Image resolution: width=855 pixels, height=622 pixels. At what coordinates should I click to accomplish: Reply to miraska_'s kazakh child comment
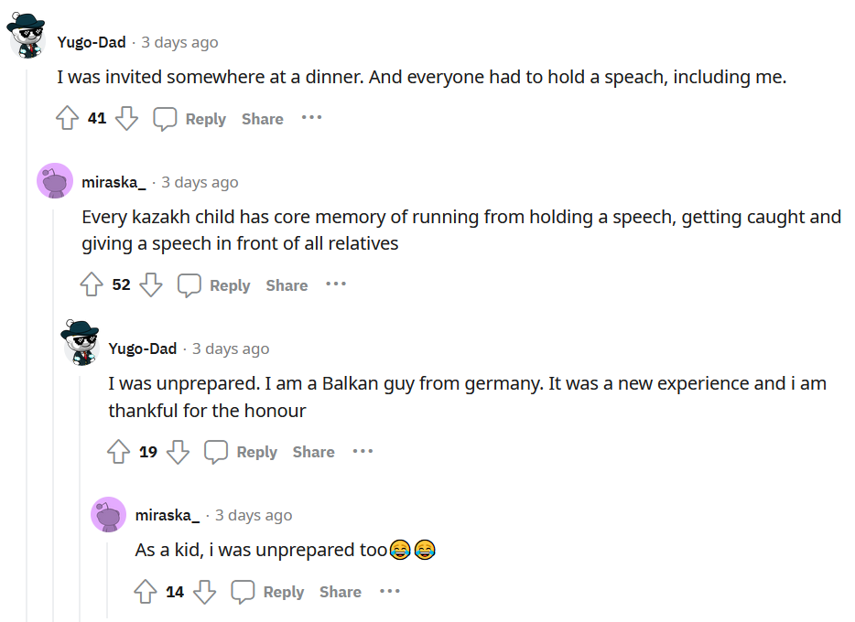[x=214, y=285]
